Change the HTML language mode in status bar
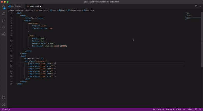This screenshot has width=203, height=111. (x=190, y=109)
